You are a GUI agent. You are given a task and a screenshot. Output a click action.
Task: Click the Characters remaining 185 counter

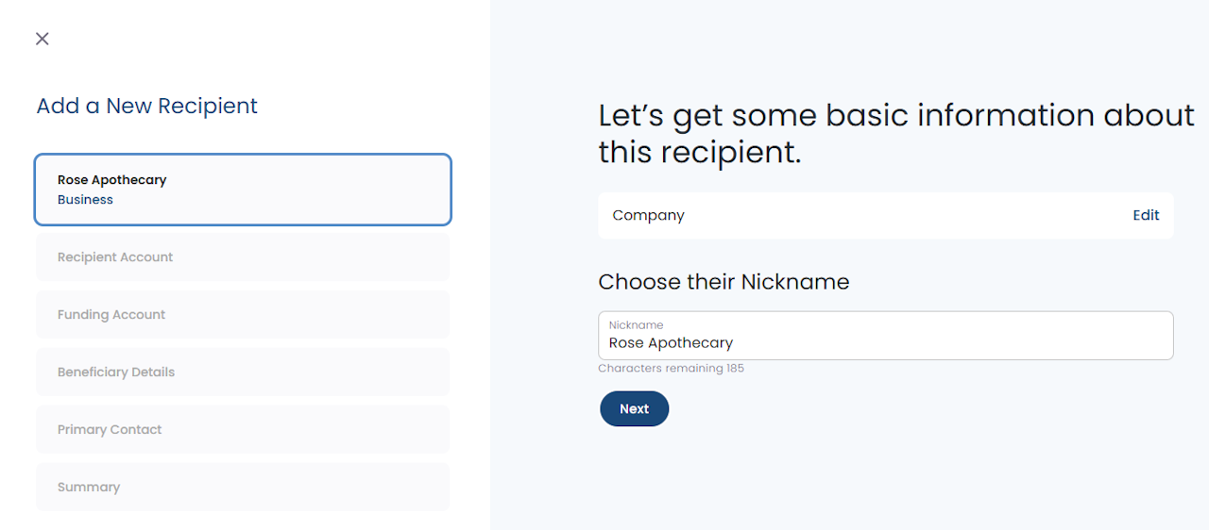[671, 369]
